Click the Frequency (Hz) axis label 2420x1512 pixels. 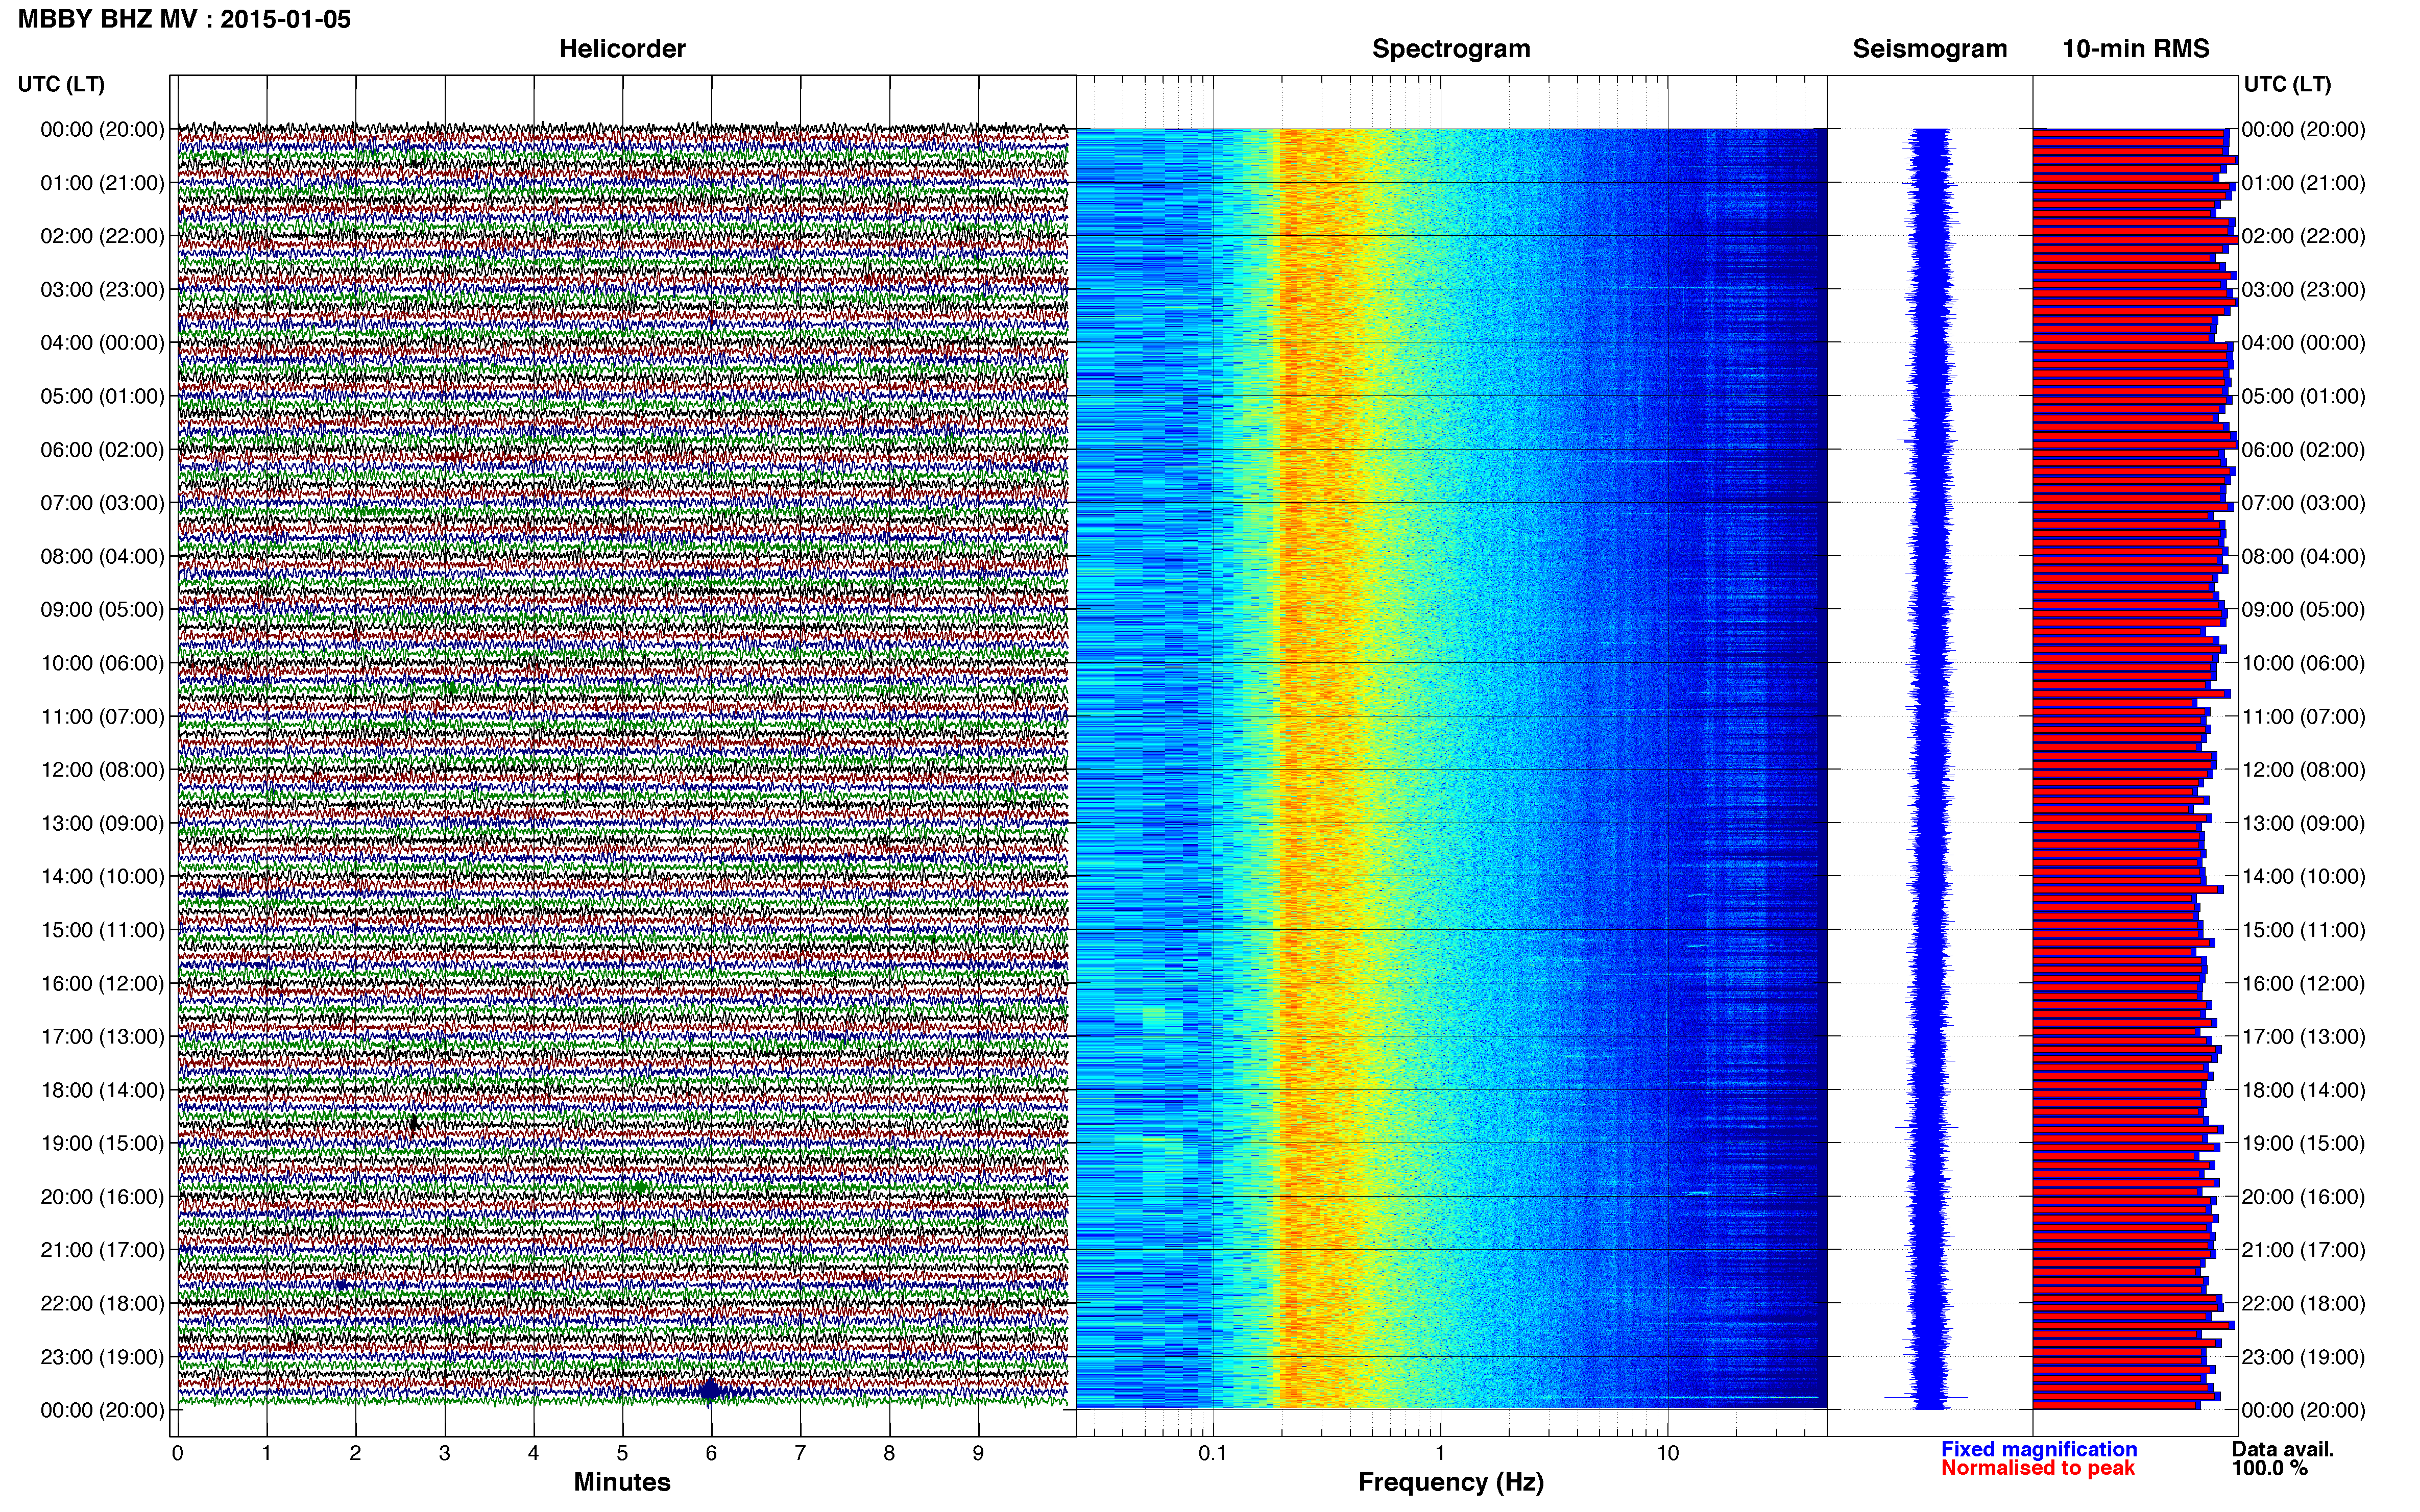coord(1450,1482)
